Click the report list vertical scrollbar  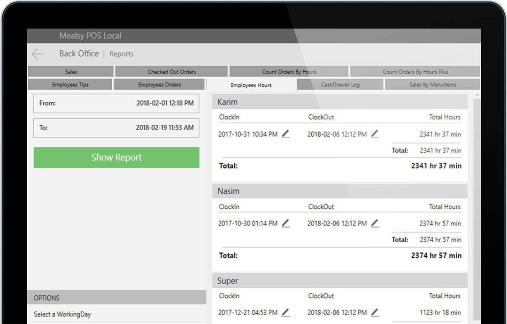pos(477,188)
